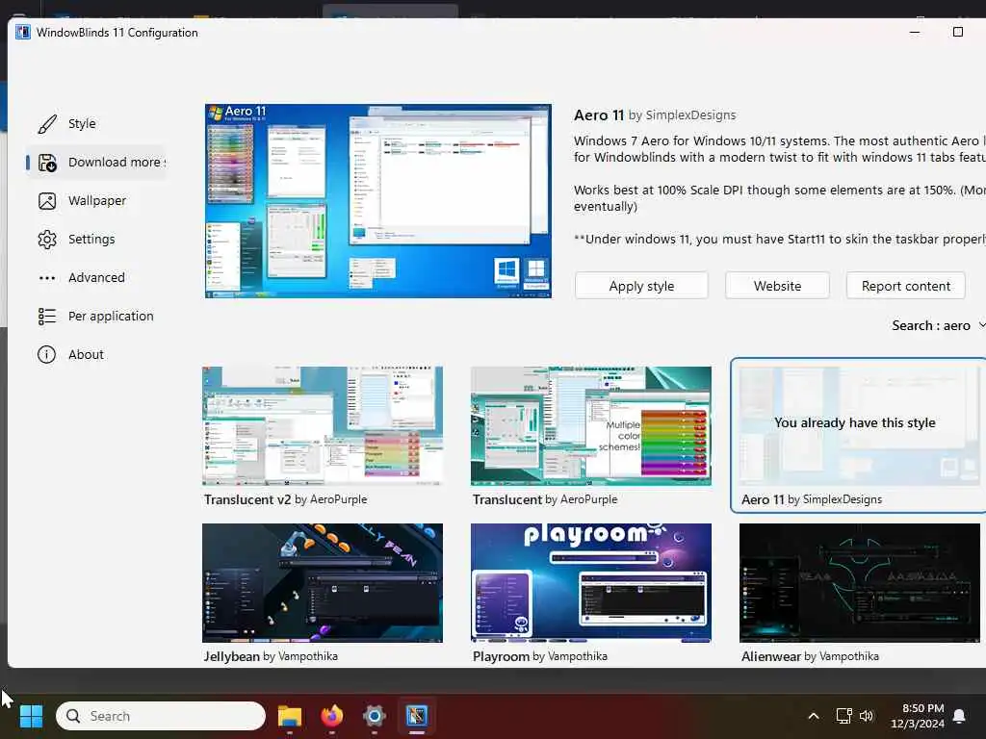Viewport: 986px width, 739px height.
Task: Minimize the WindowBlinds window
Action: (915, 32)
